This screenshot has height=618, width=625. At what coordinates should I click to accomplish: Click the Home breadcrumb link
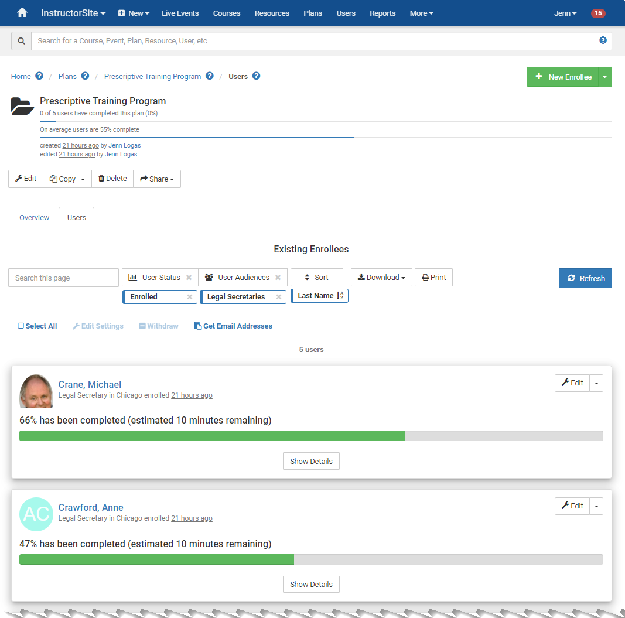point(21,77)
